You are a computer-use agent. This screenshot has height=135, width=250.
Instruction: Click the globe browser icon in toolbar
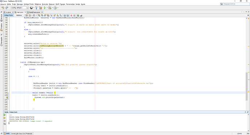32,8
